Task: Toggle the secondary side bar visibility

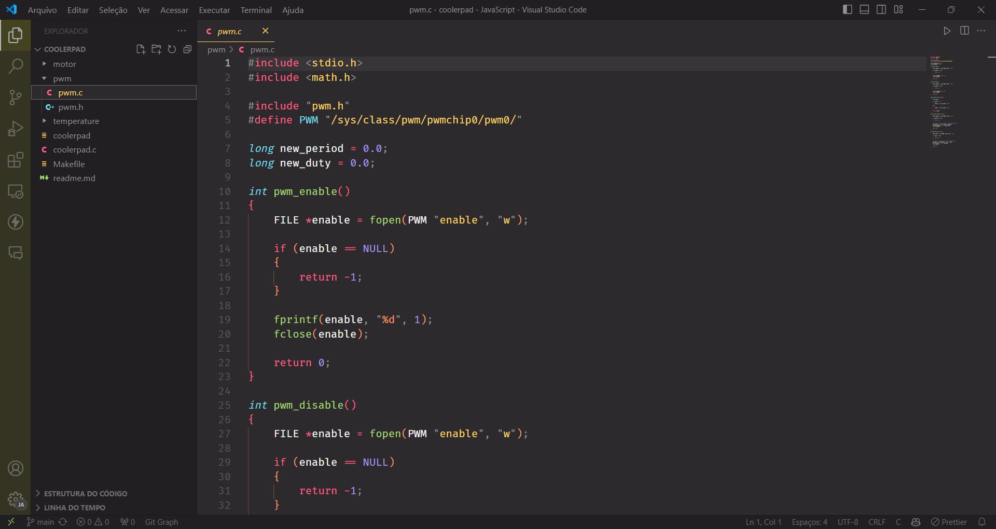Action: pyautogui.click(x=881, y=9)
